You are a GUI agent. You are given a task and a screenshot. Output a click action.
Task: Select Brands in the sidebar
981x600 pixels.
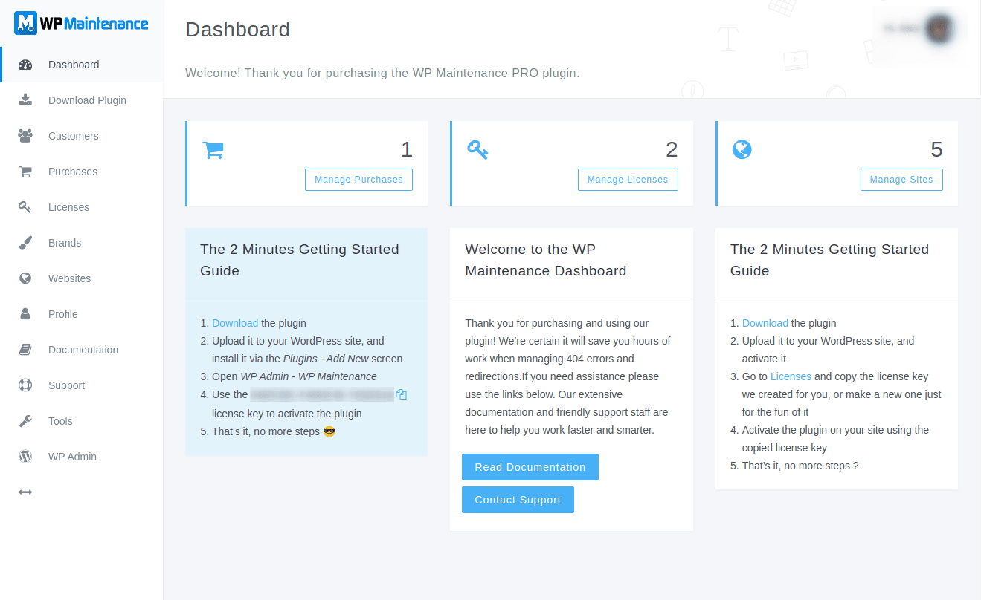tap(82, 243)
